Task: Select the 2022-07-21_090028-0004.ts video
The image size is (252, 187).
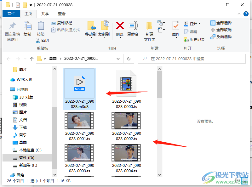Action: 127,158
